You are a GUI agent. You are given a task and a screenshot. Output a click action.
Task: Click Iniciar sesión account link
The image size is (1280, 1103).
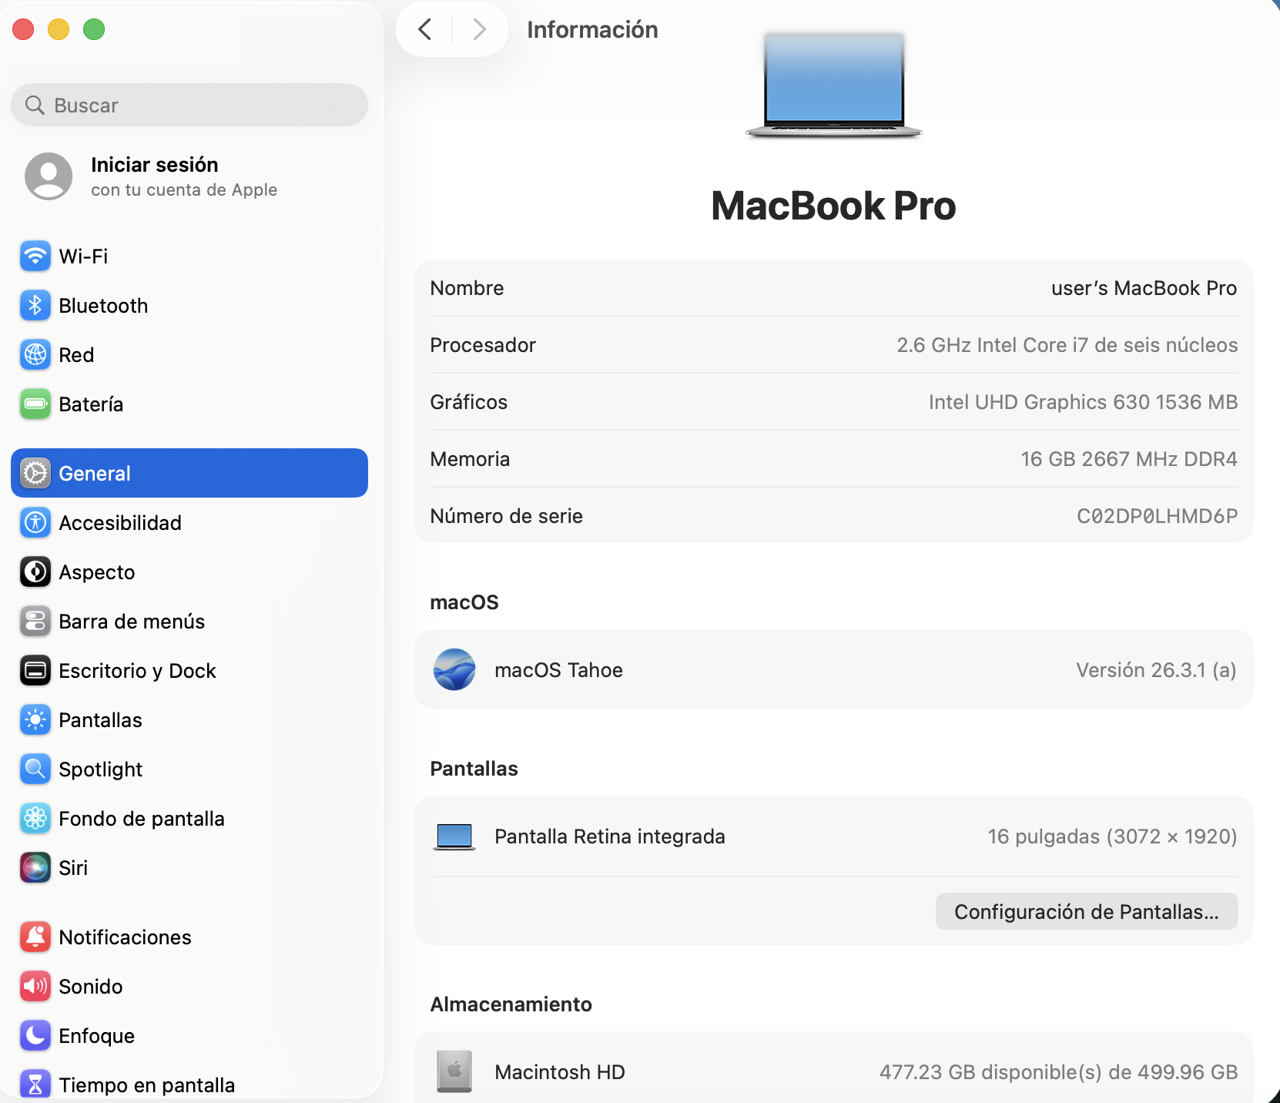pos(155,165)
